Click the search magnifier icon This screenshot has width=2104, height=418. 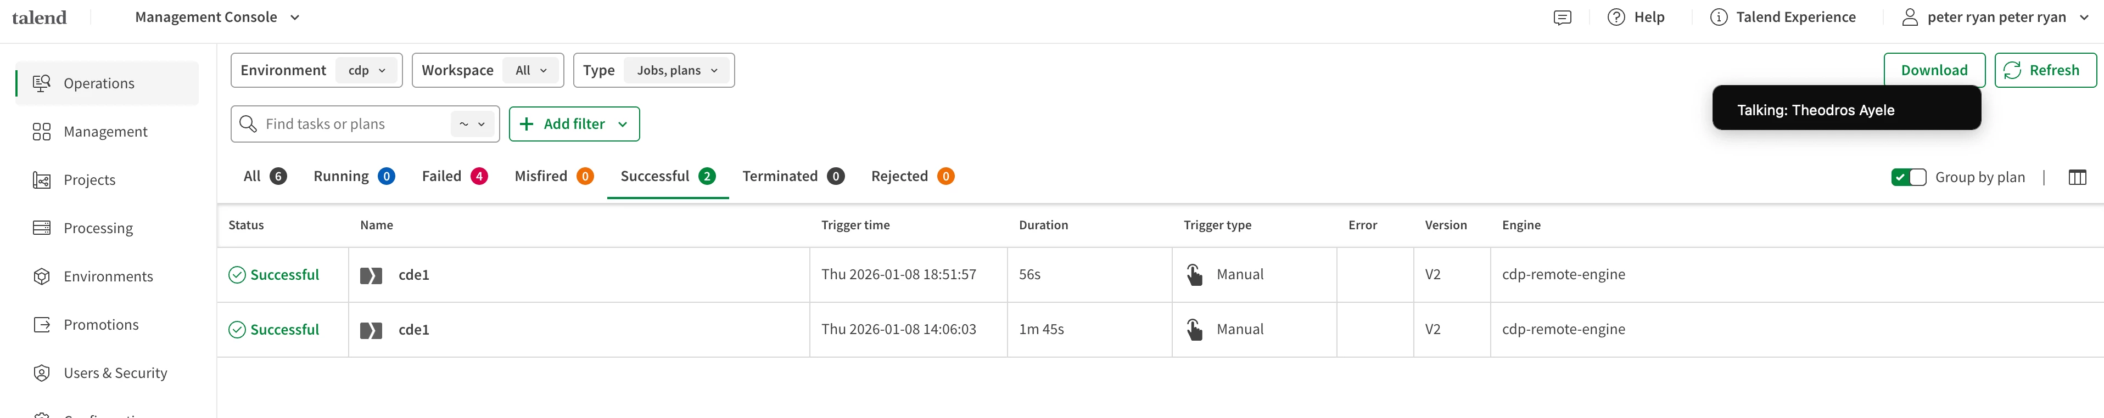pyautogui.click(x=248, y=124)
